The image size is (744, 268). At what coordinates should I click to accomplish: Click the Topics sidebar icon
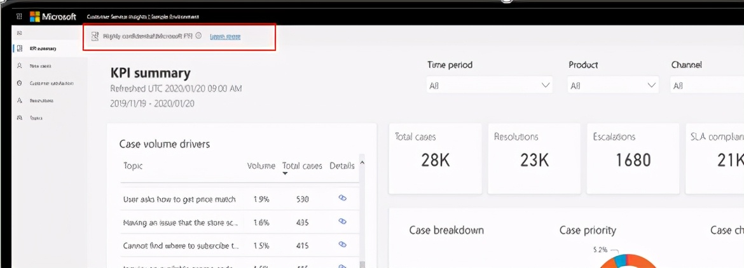click(20, 117)
